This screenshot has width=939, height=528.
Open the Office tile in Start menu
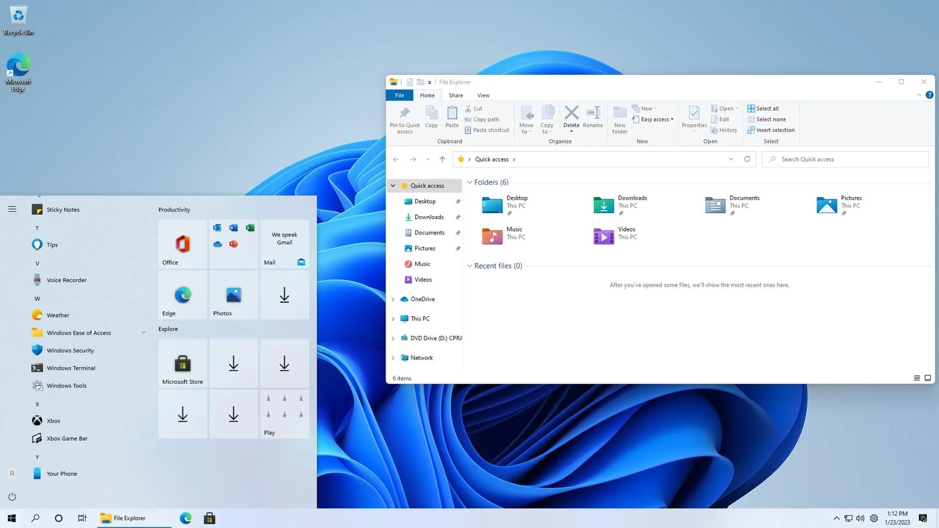tap(182, 244)
